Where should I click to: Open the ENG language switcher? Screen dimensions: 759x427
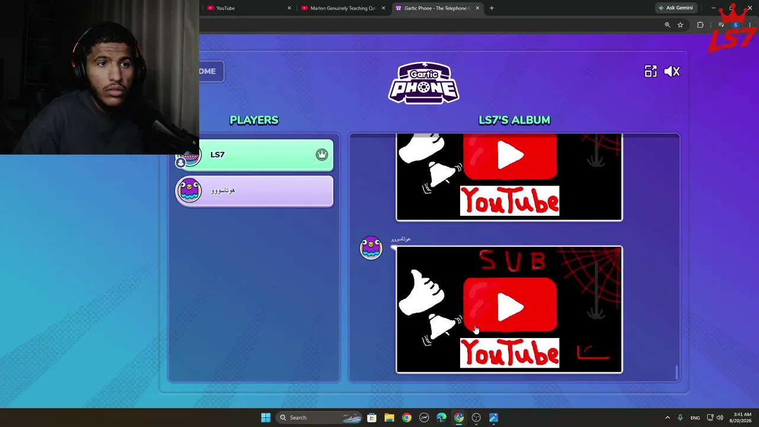(695, 418)
